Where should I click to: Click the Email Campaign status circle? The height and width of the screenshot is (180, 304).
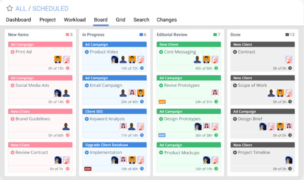pyautogui.click(x=87, y=85)
